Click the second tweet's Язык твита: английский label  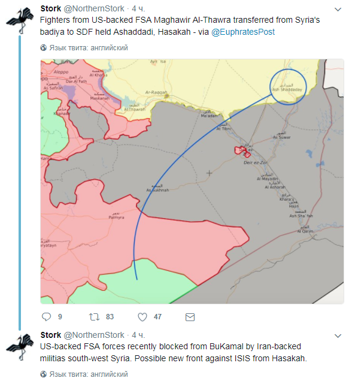(89, 374)
